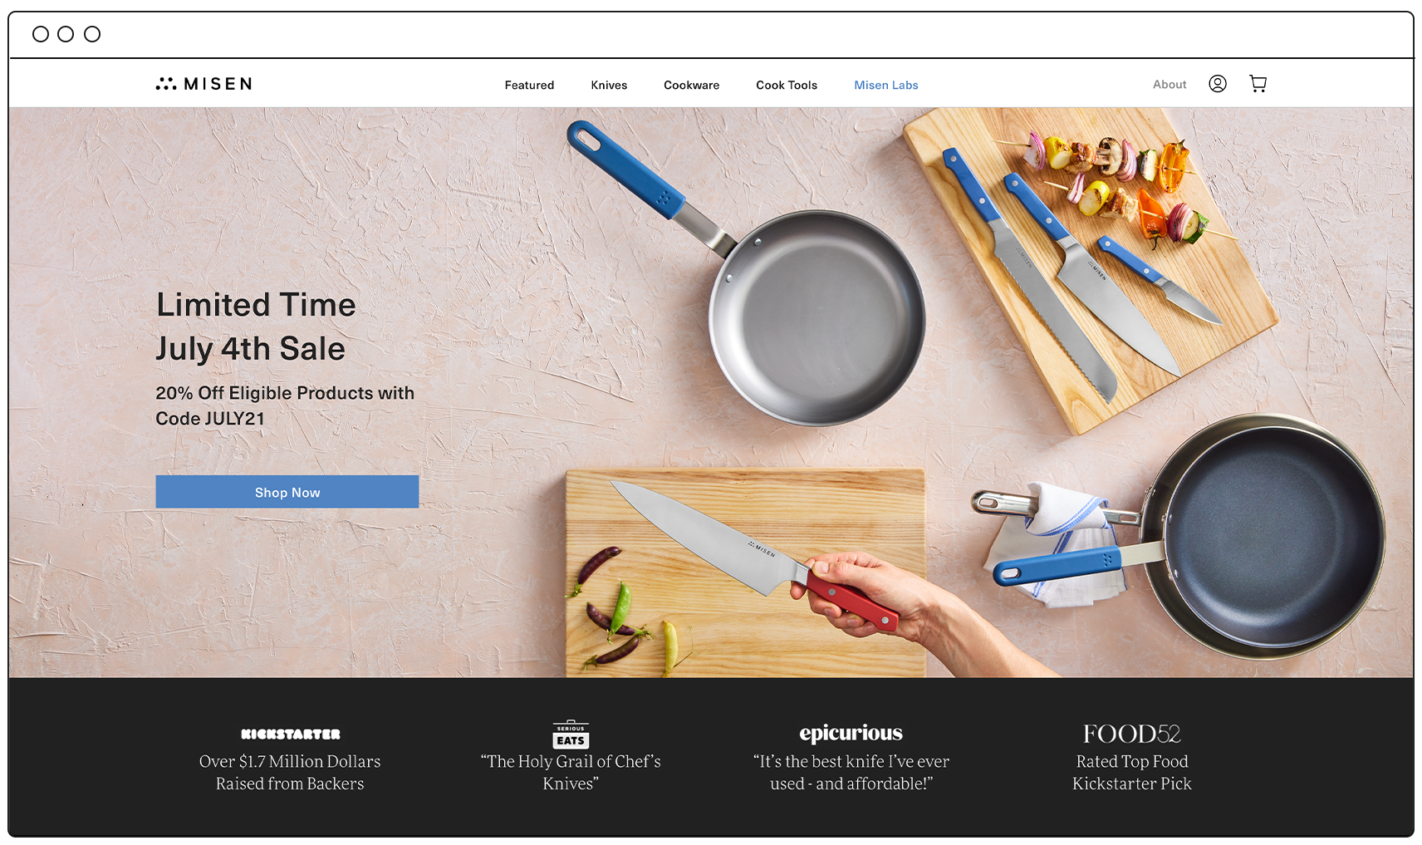Go to Misen Labs
This screenshot has width=1422, height=845.
coord(886,85)
